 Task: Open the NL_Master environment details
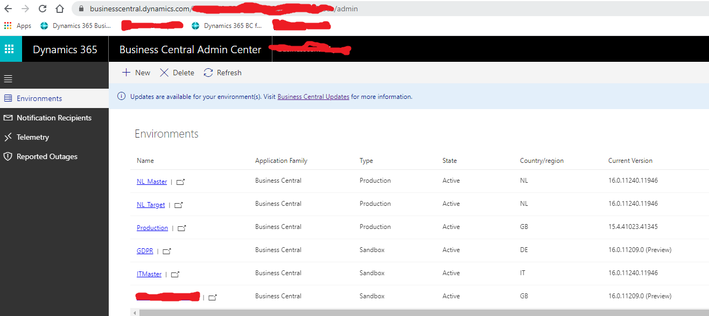(152, 182)
